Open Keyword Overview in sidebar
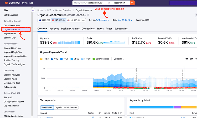197x118 pixels. [x=12, y=48]
